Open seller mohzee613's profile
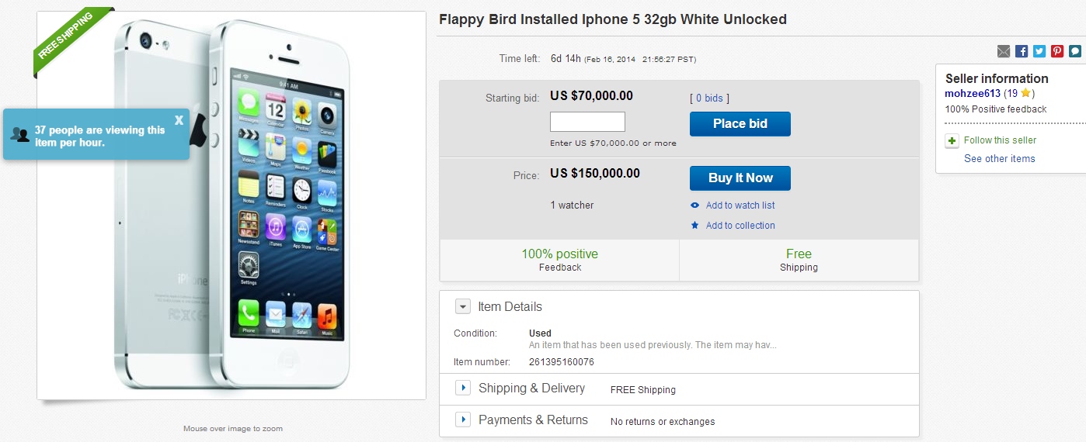The image size is (1086, 442). tap(973, 94)
